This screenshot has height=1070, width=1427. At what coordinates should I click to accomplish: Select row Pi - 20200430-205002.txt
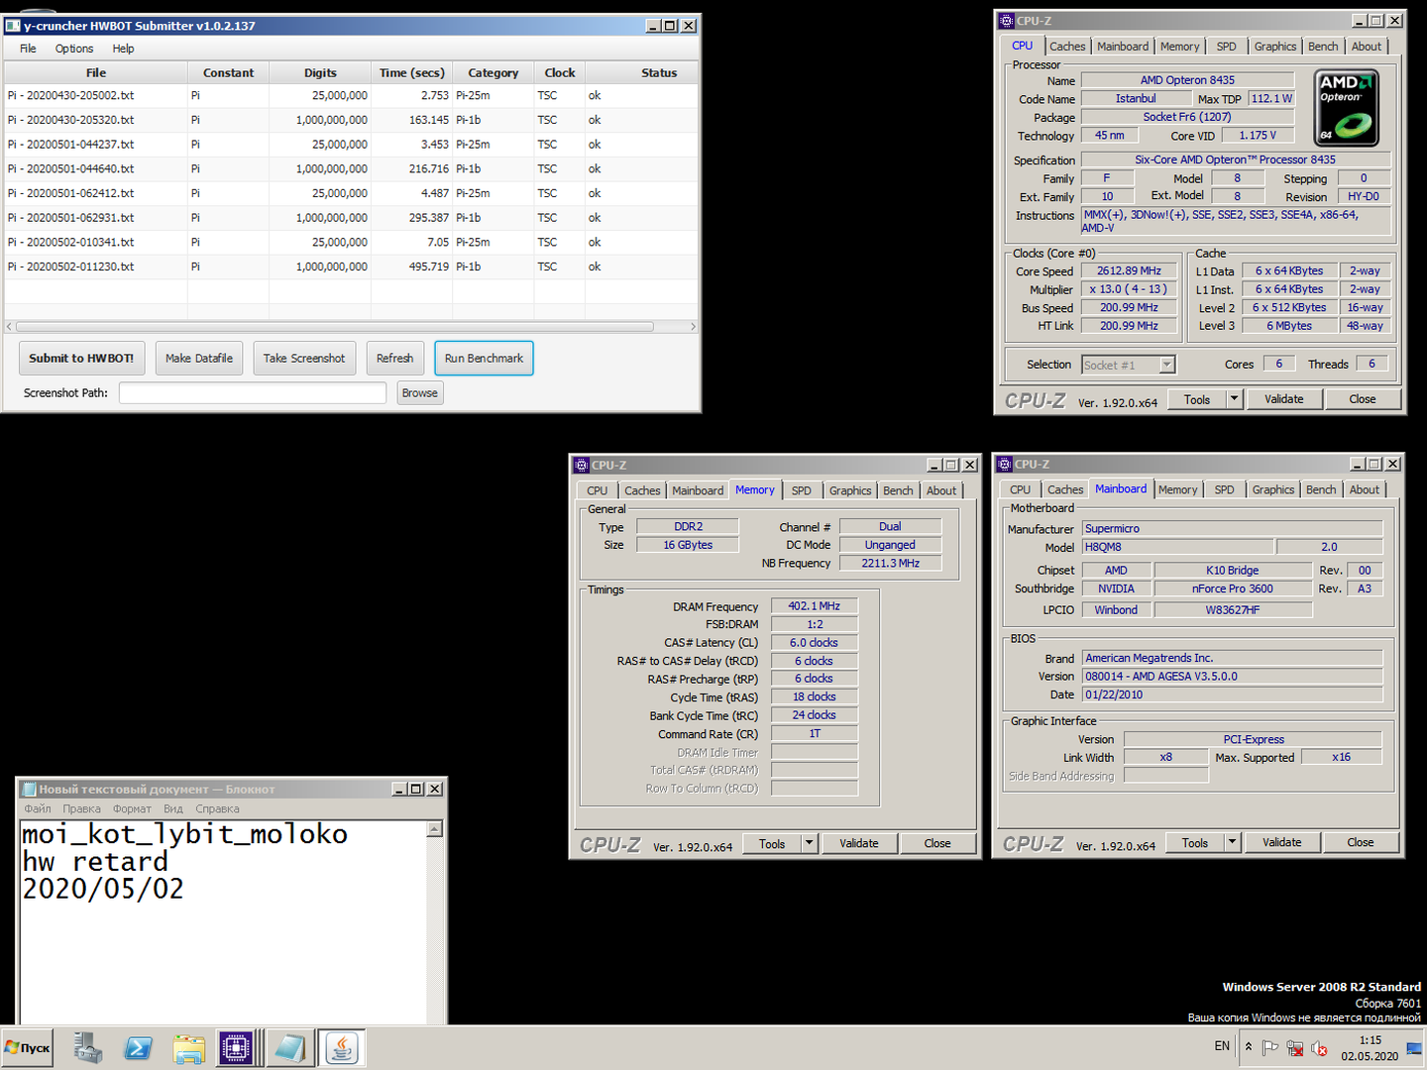pyautogui.click(x=351, y=96)
